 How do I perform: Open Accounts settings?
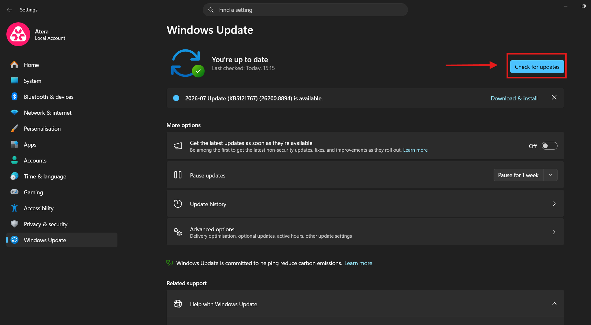pos(62,160)
